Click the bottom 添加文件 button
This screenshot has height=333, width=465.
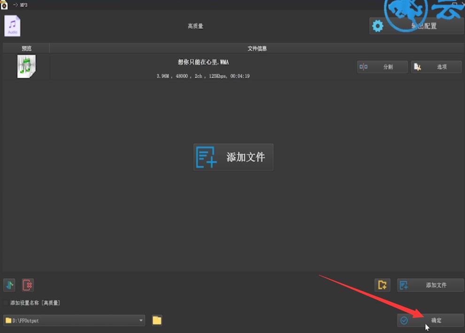(430, 285)
